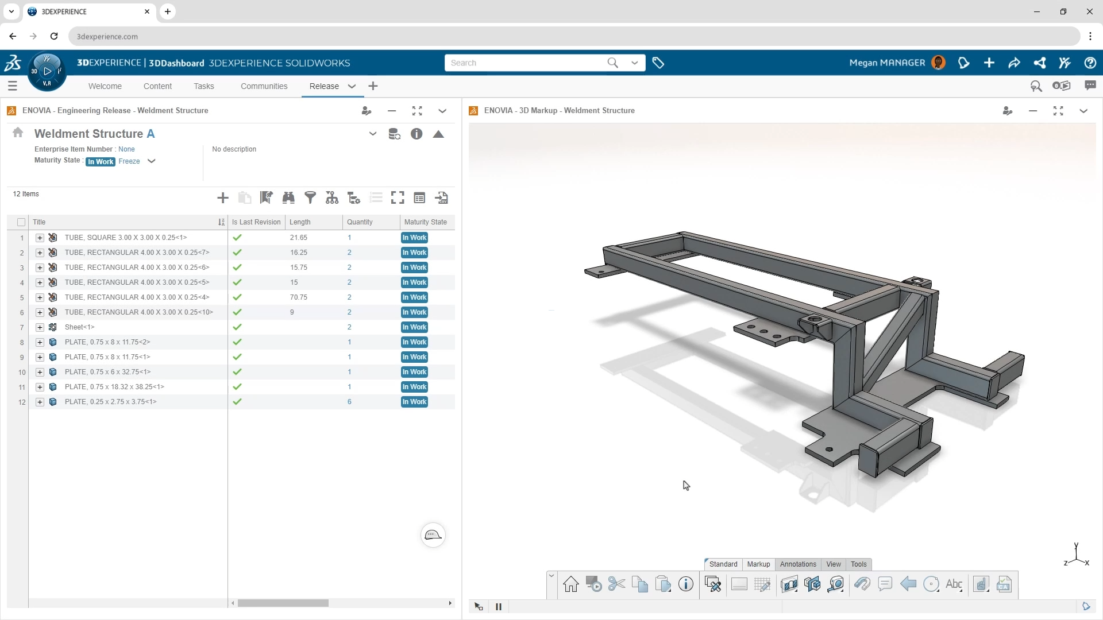
Task: Switch to the Communities tab
Action: 264,86
